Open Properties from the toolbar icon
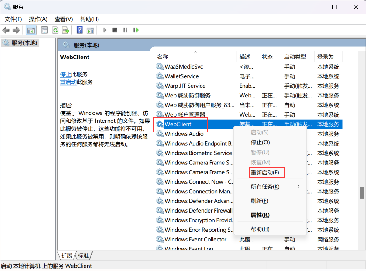Viewport: 366px width, 271px height. [45, 30]
